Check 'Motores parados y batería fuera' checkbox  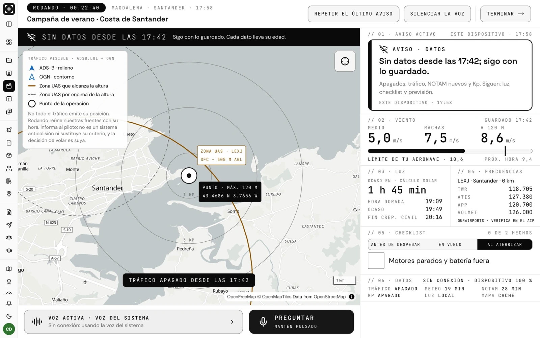pyautogui.click(x=376, y=261)
